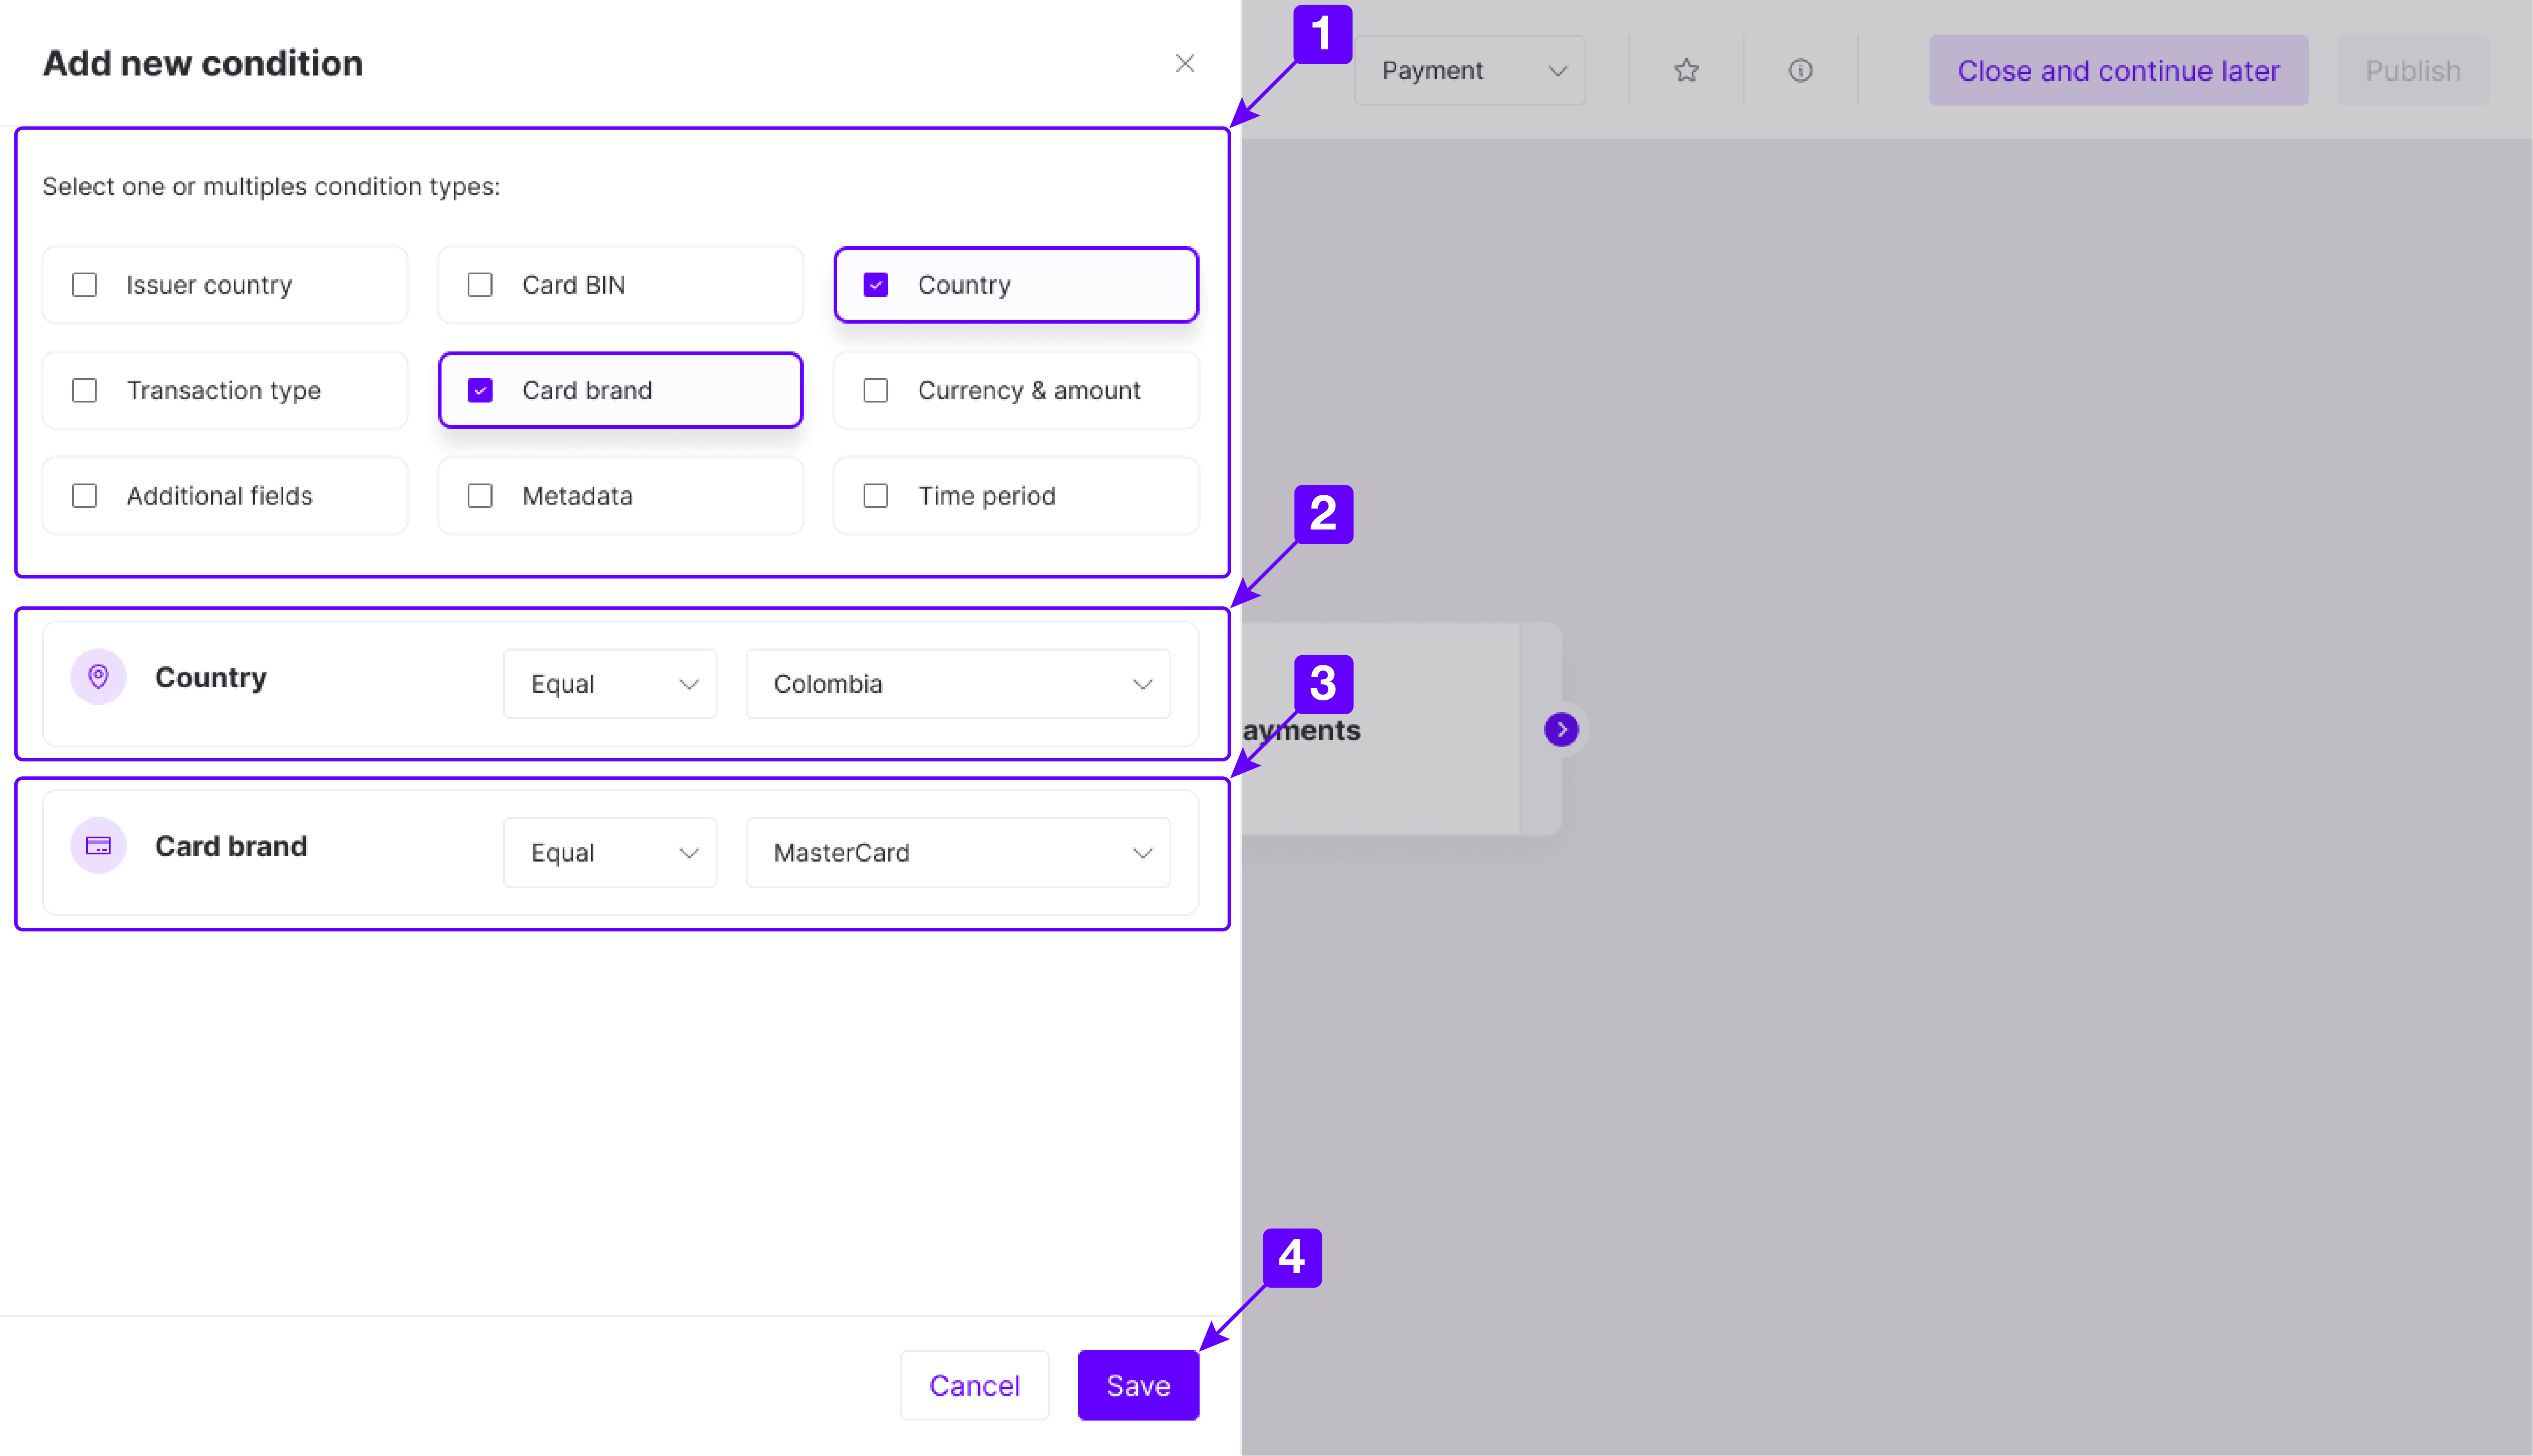Open the Payment dropdown in header
Viewport: 2533px width, 1456px height.
tap(1468, 70)
